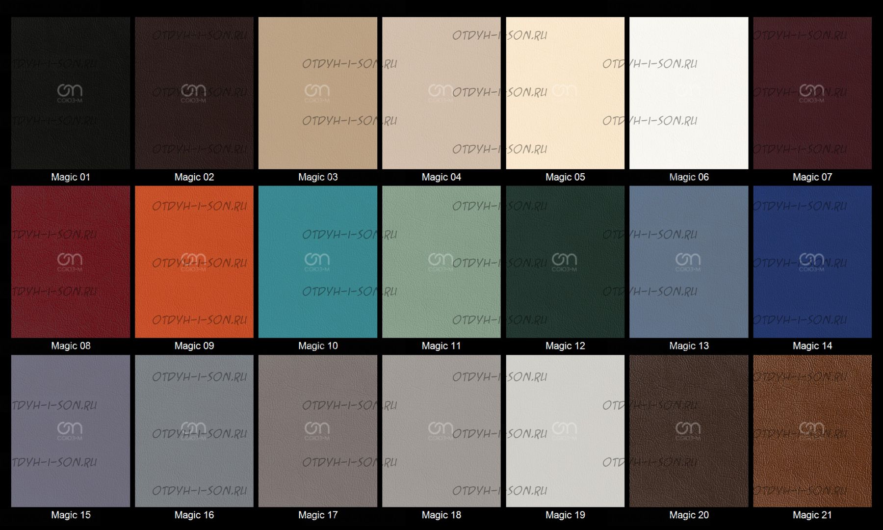Screen dimensions: 883x530
Task: Click the Magic 04 text label
Action: [441, 177]
